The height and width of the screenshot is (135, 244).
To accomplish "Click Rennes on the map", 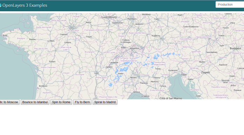I will 33,39.
